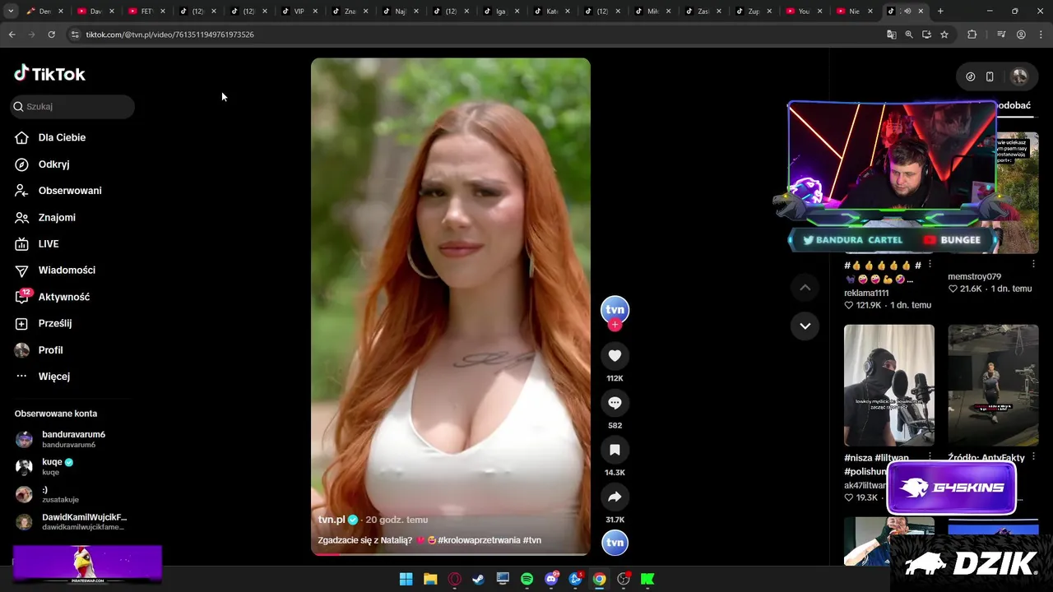Go back in Chrome
The height and width of the screenshot is (592, 1053).
point(12,35)
